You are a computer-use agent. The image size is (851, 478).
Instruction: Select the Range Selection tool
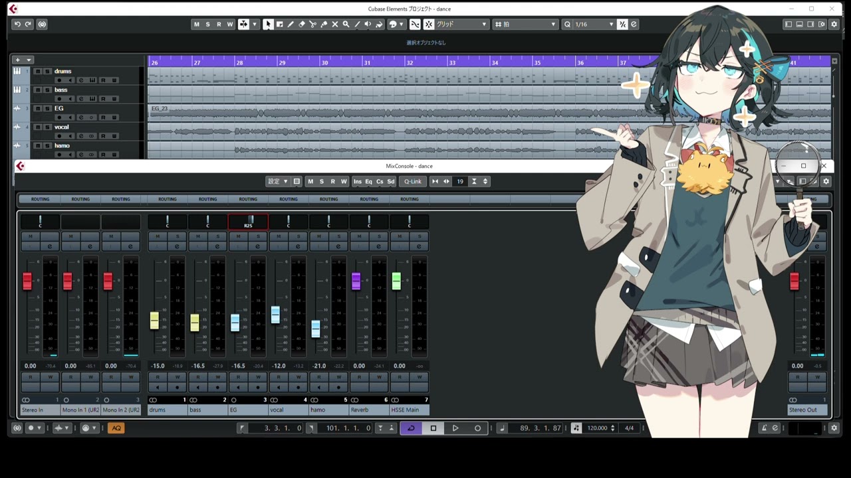click(x=279, y=25)
